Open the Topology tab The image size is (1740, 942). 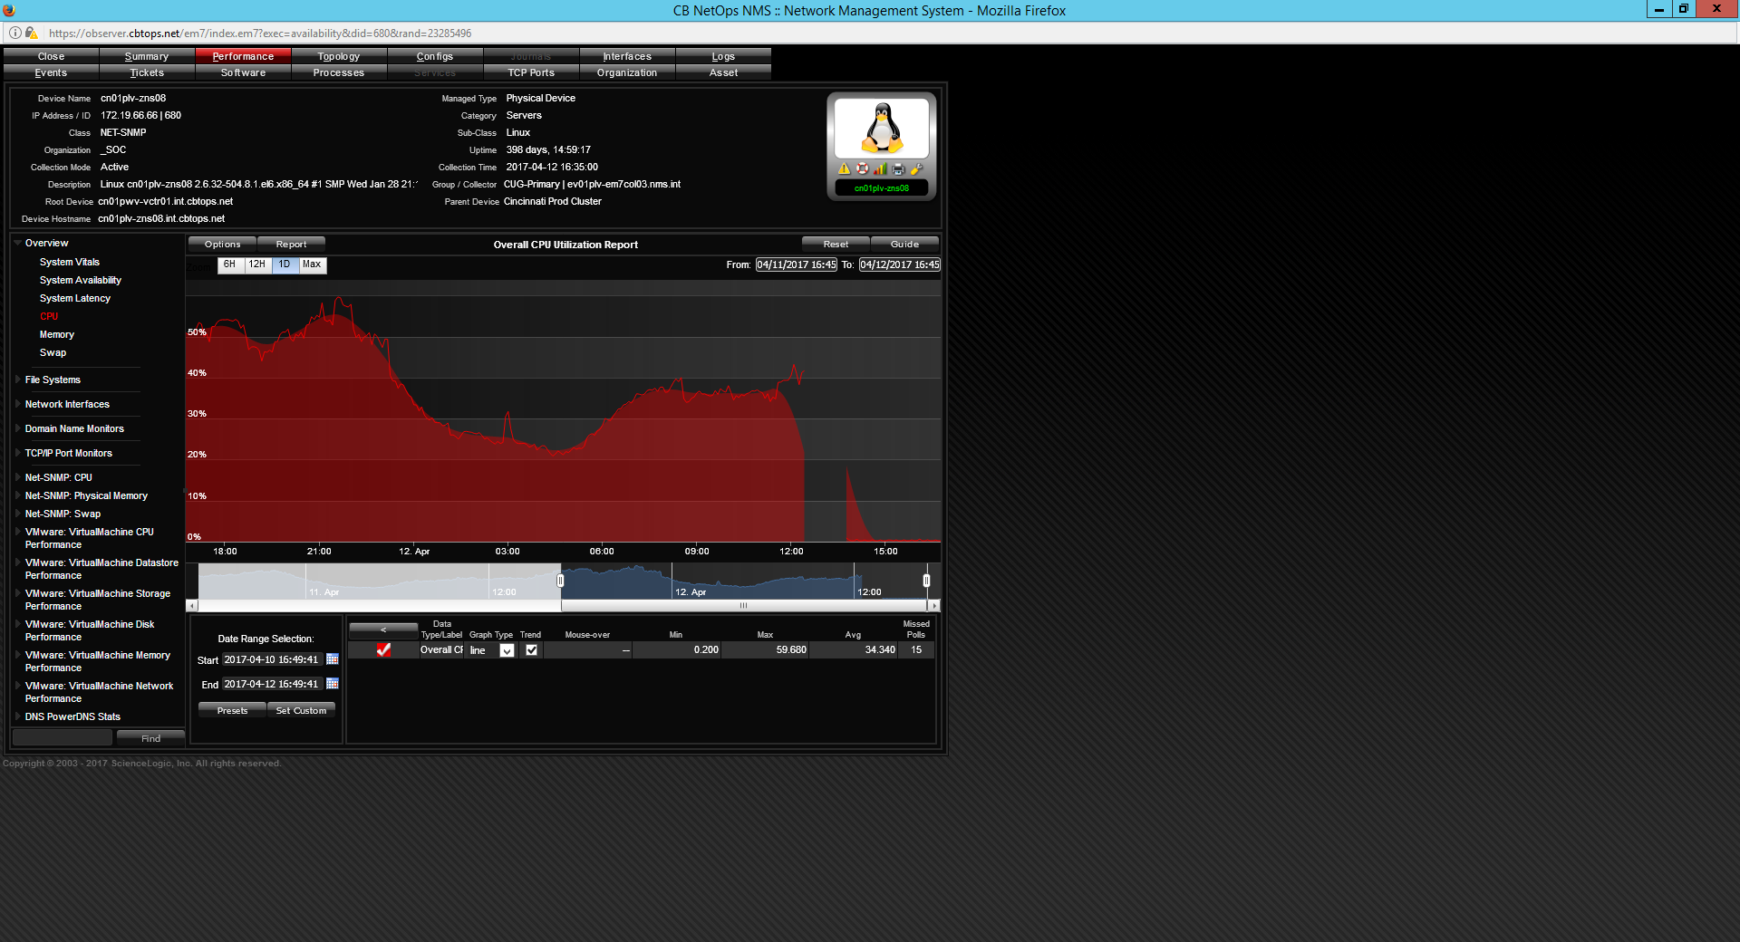point(339,56)
